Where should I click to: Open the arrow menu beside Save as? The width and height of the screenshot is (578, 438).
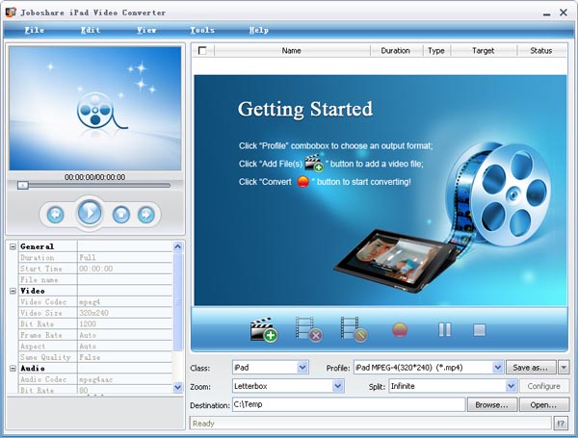tap(564, 368)
